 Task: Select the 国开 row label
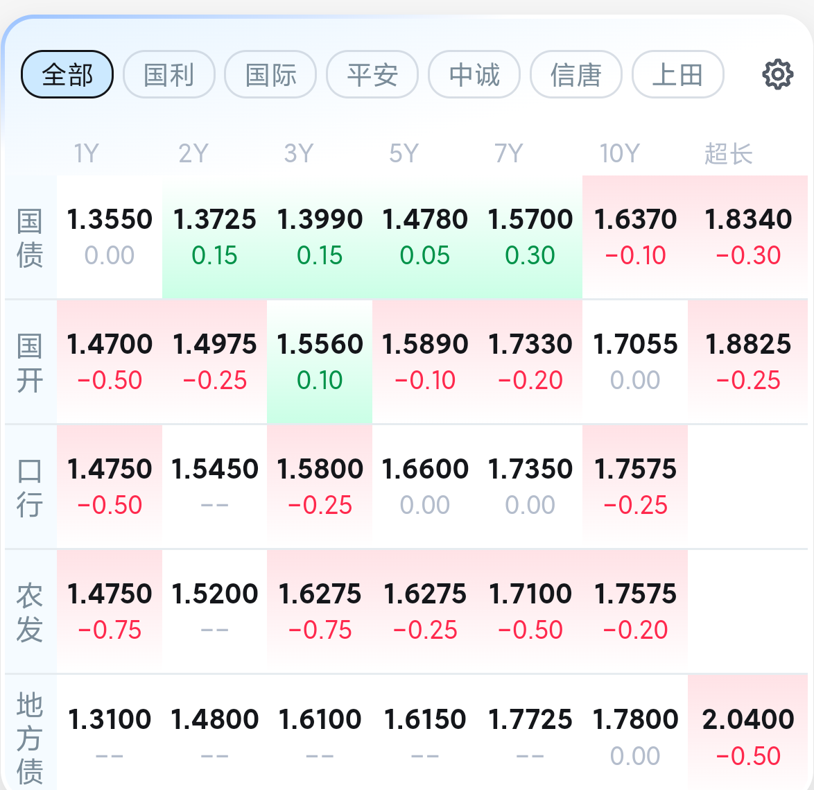point(30,363)
